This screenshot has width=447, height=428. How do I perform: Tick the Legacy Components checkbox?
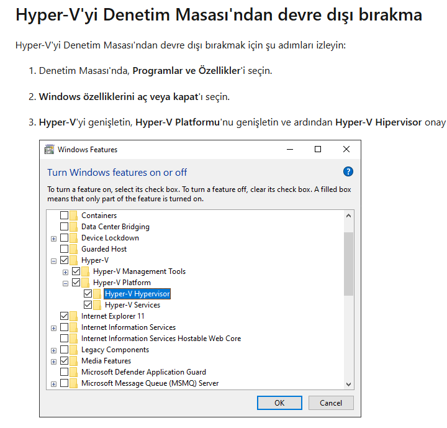pyautogui.click(x=64, y=350)
